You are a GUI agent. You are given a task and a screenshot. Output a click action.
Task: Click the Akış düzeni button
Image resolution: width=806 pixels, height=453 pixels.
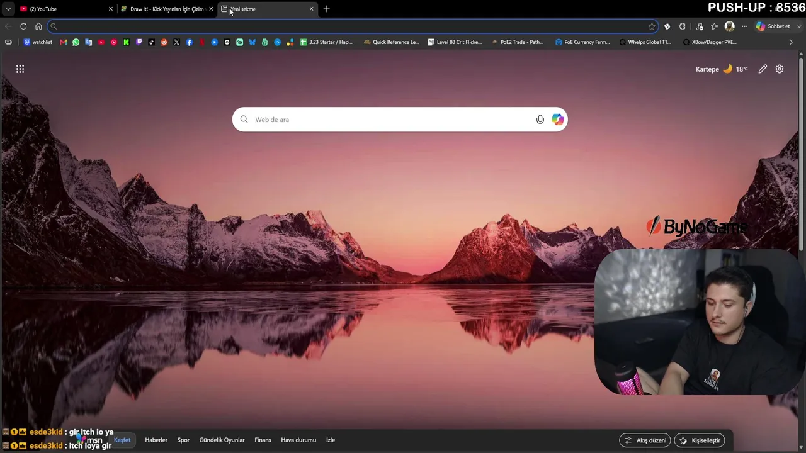645,440
